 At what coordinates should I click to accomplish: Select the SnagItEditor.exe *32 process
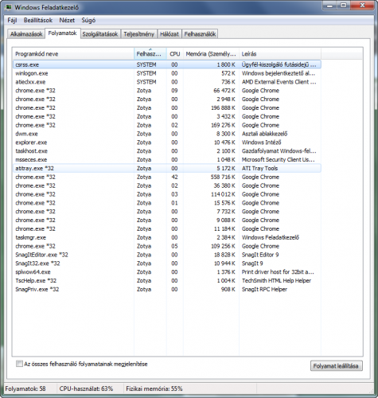pos(167,255)
